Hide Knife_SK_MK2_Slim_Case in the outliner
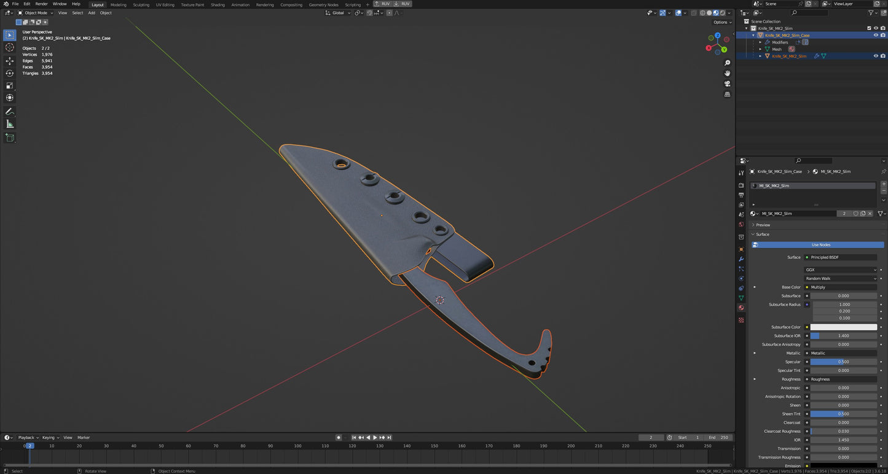Image resolution: width=888 pixels, height=474 pixels. click(x=876, y=35)
